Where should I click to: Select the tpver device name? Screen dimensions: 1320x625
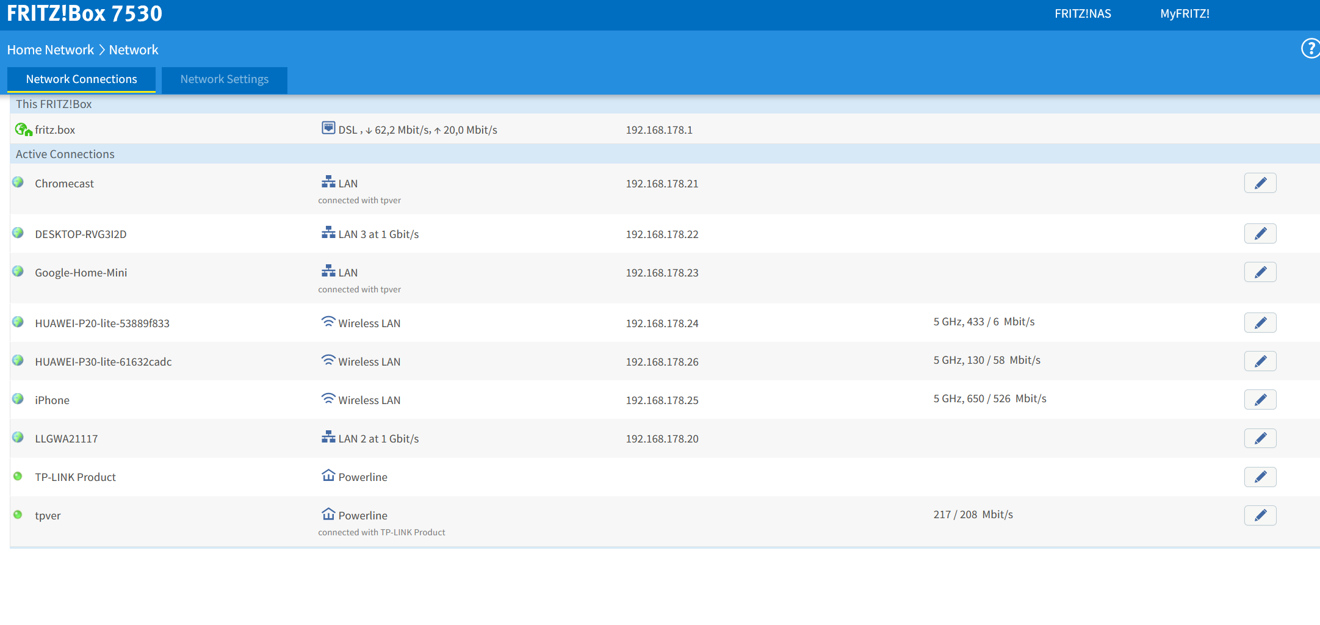[48, 516]
